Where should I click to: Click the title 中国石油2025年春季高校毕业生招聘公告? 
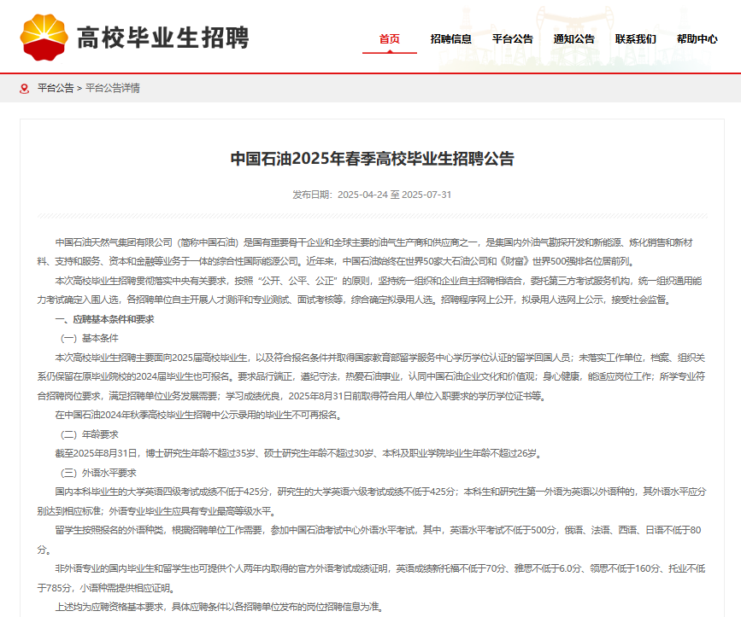372,159
